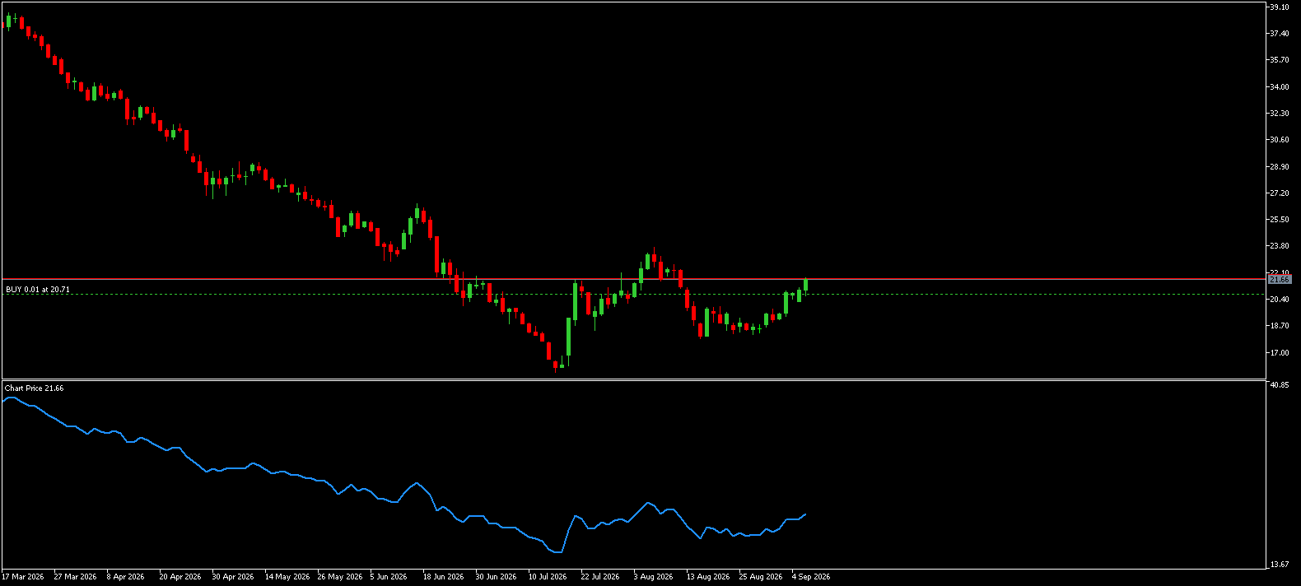Click the BUY 0.01 at 20.71 order label

(38, 290)
